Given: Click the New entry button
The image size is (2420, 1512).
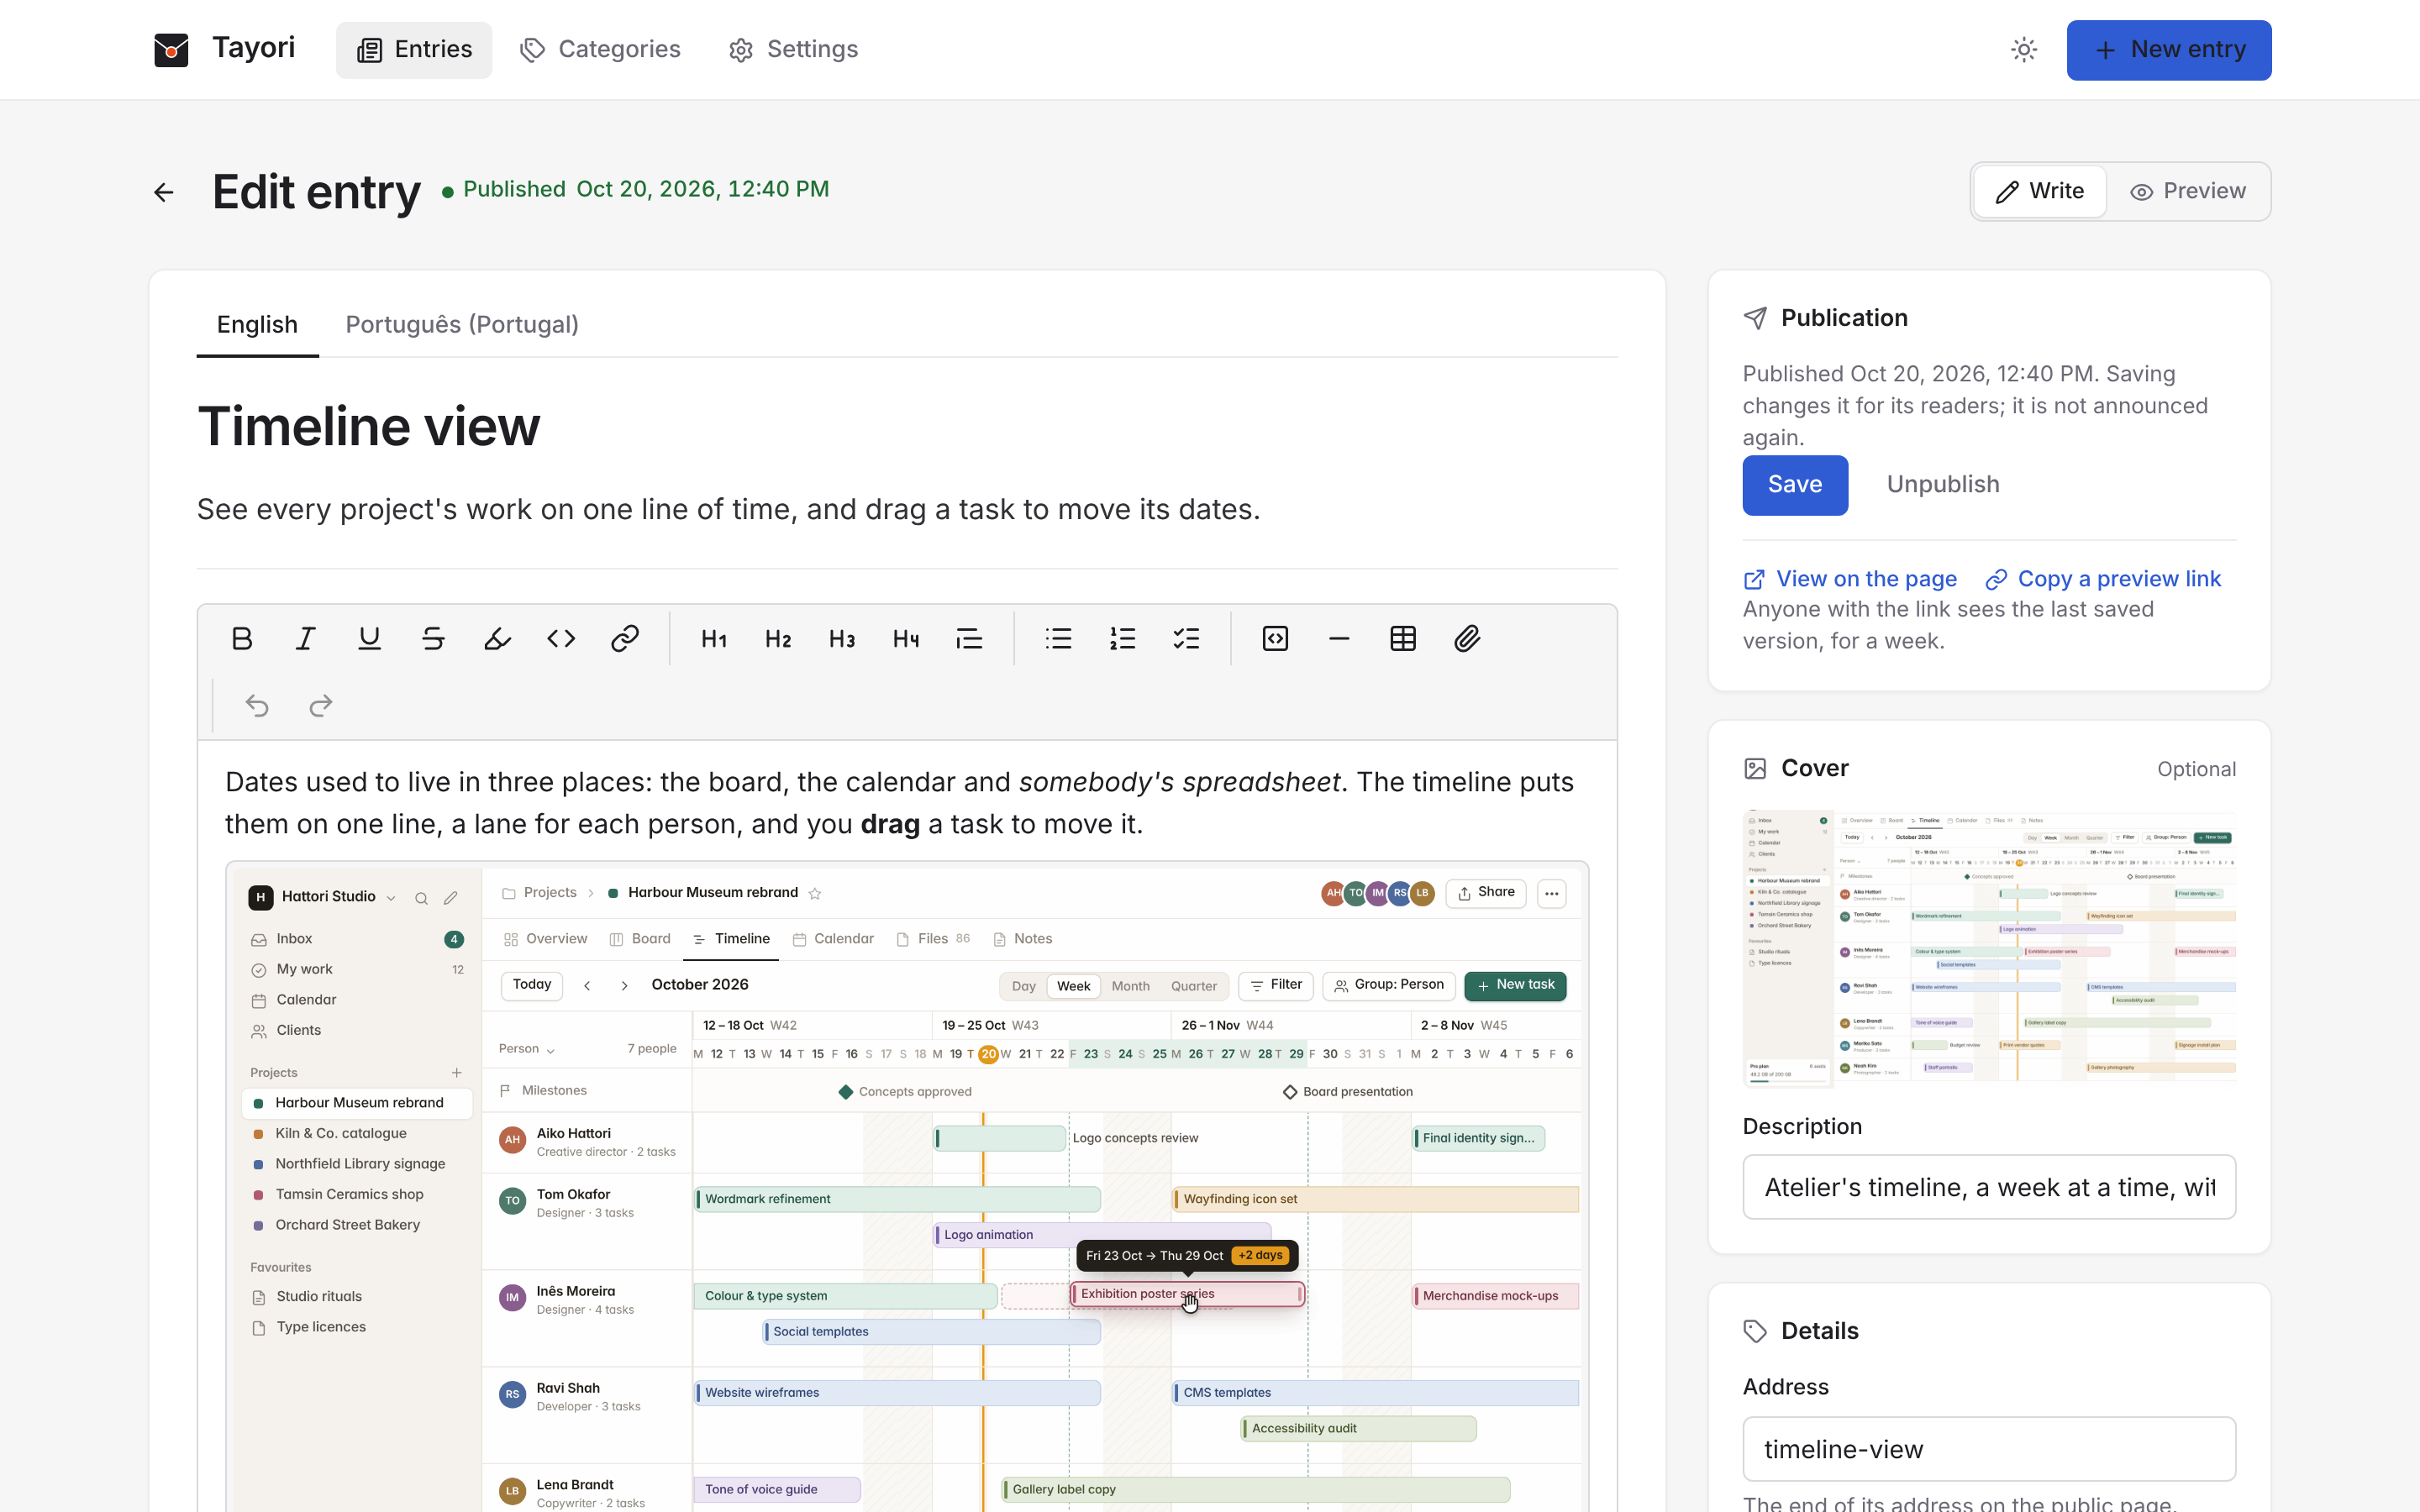Looking at the screenshot, I should 2169,50.
